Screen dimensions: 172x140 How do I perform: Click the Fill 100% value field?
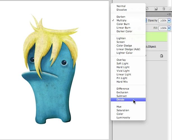[x=163, y=28]
